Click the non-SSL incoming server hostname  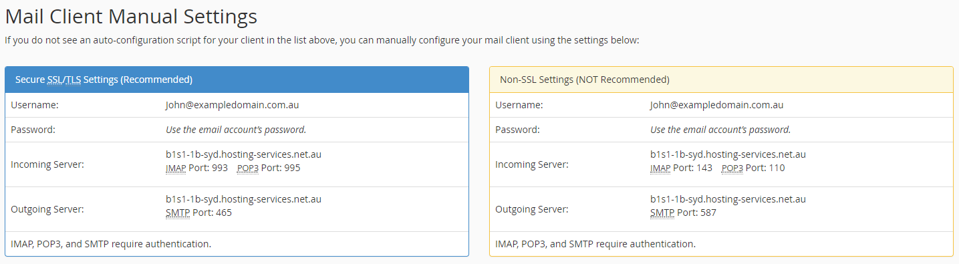click(x=728, y=154)
